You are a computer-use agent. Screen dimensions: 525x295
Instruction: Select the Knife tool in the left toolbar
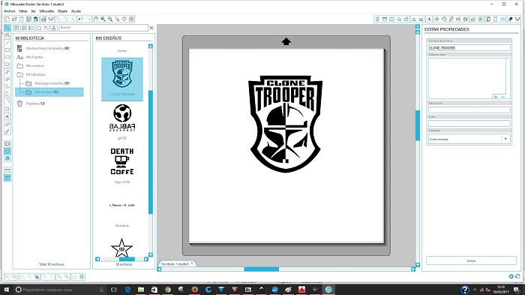[7, 131]
